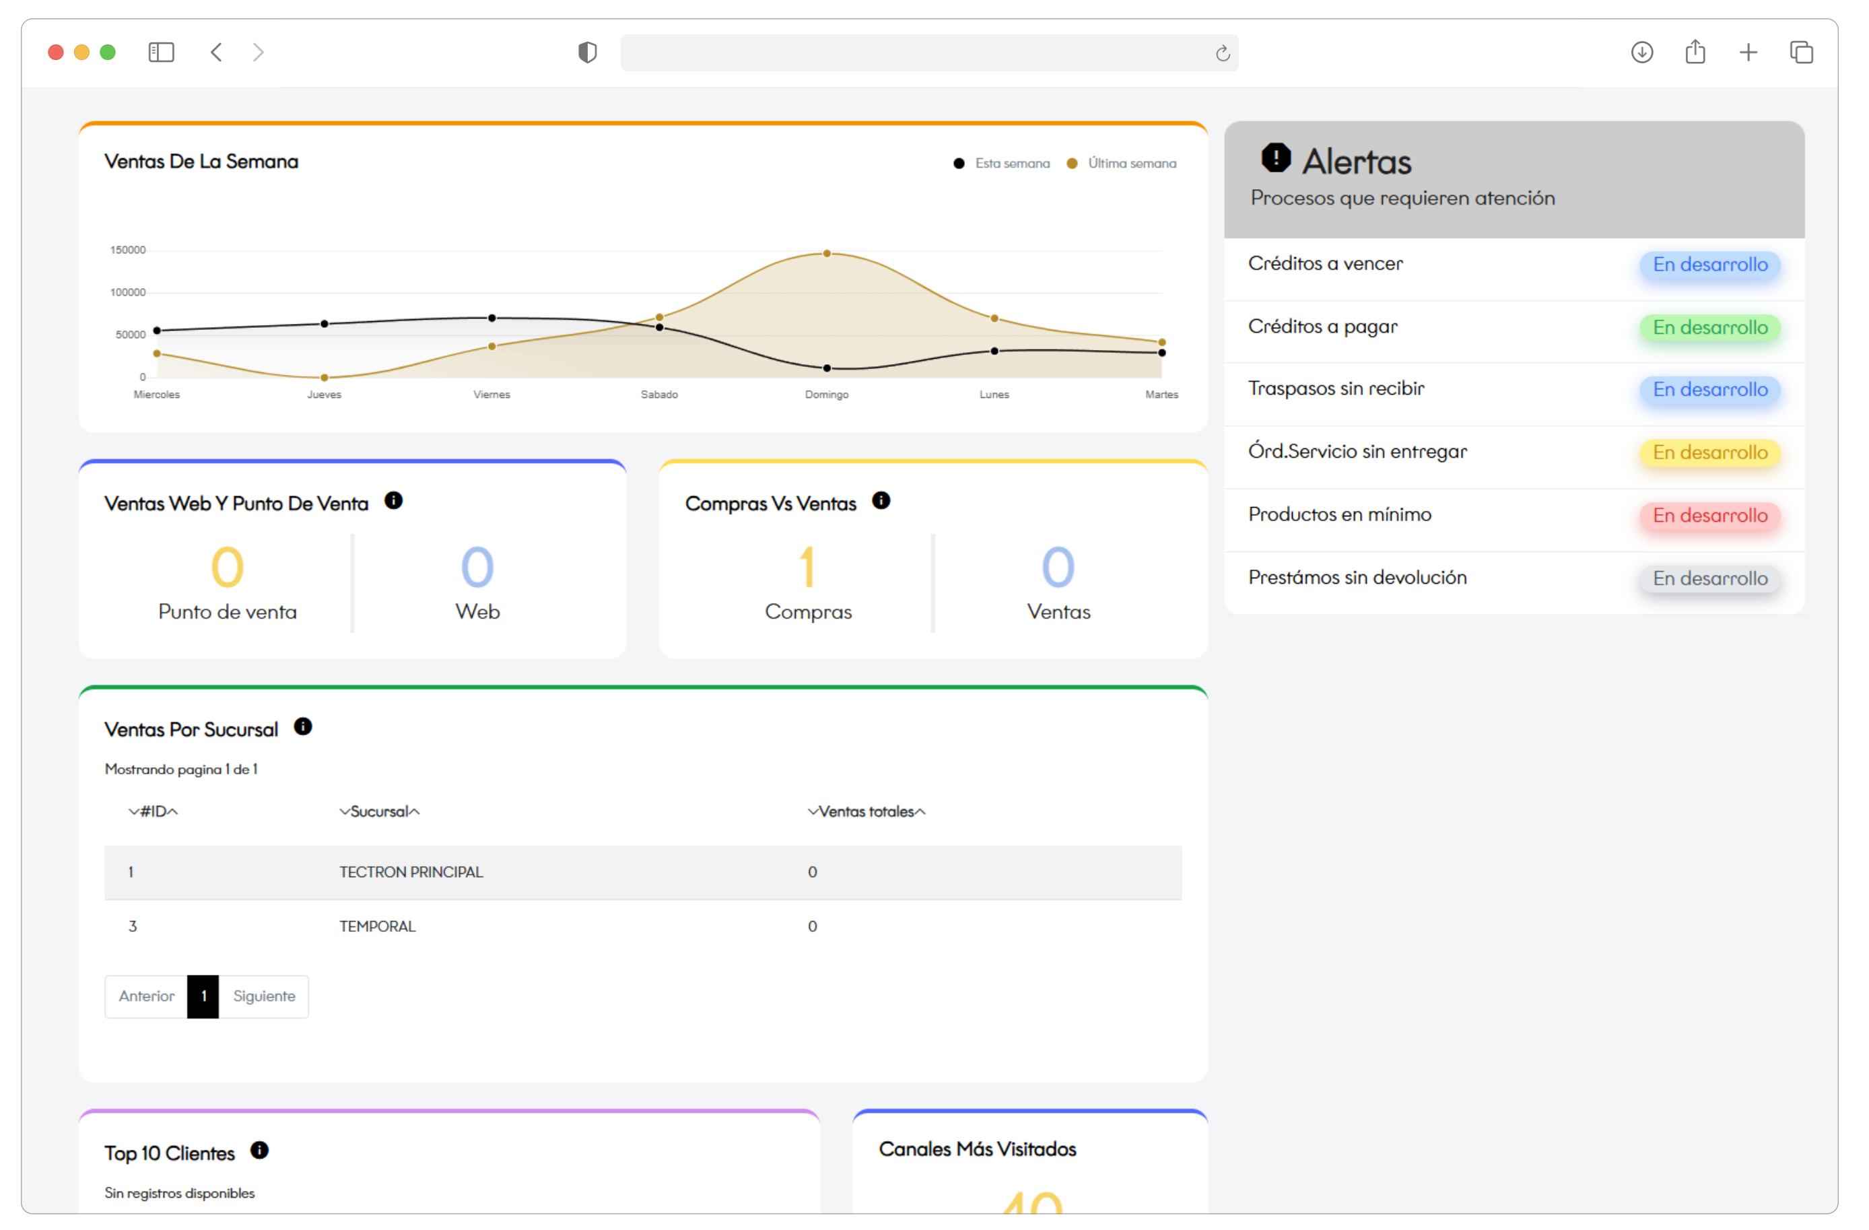Click info icon beside Compras Vs Ventas
The width and height of the screenshot is (1869, 1230).
tap(881, 501)
